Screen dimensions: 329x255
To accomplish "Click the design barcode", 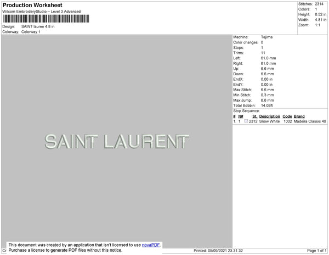I will (x=46, y=19).
